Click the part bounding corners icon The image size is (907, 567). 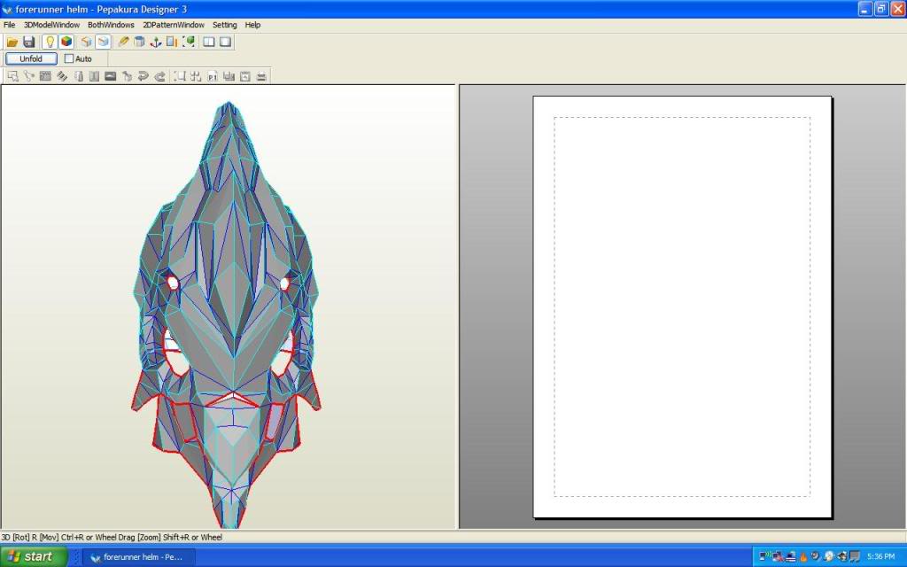[x=180, y=76]
